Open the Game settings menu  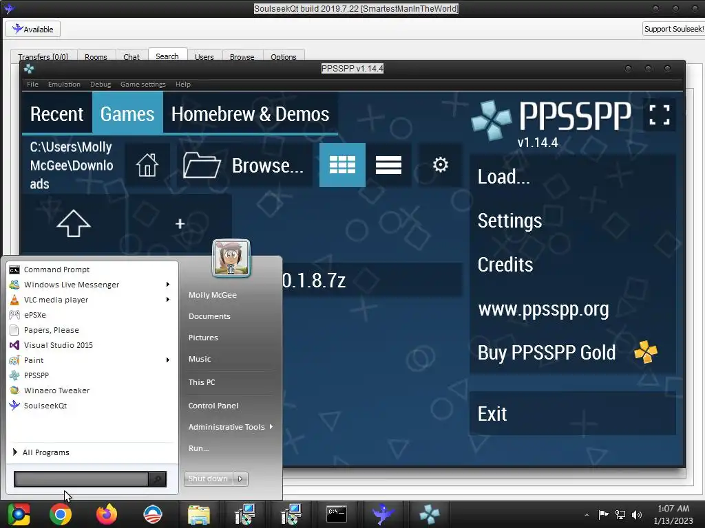tap(143, 84)
